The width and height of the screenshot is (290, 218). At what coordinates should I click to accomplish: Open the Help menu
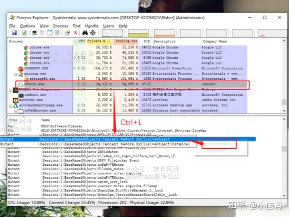tap(123, 26)
